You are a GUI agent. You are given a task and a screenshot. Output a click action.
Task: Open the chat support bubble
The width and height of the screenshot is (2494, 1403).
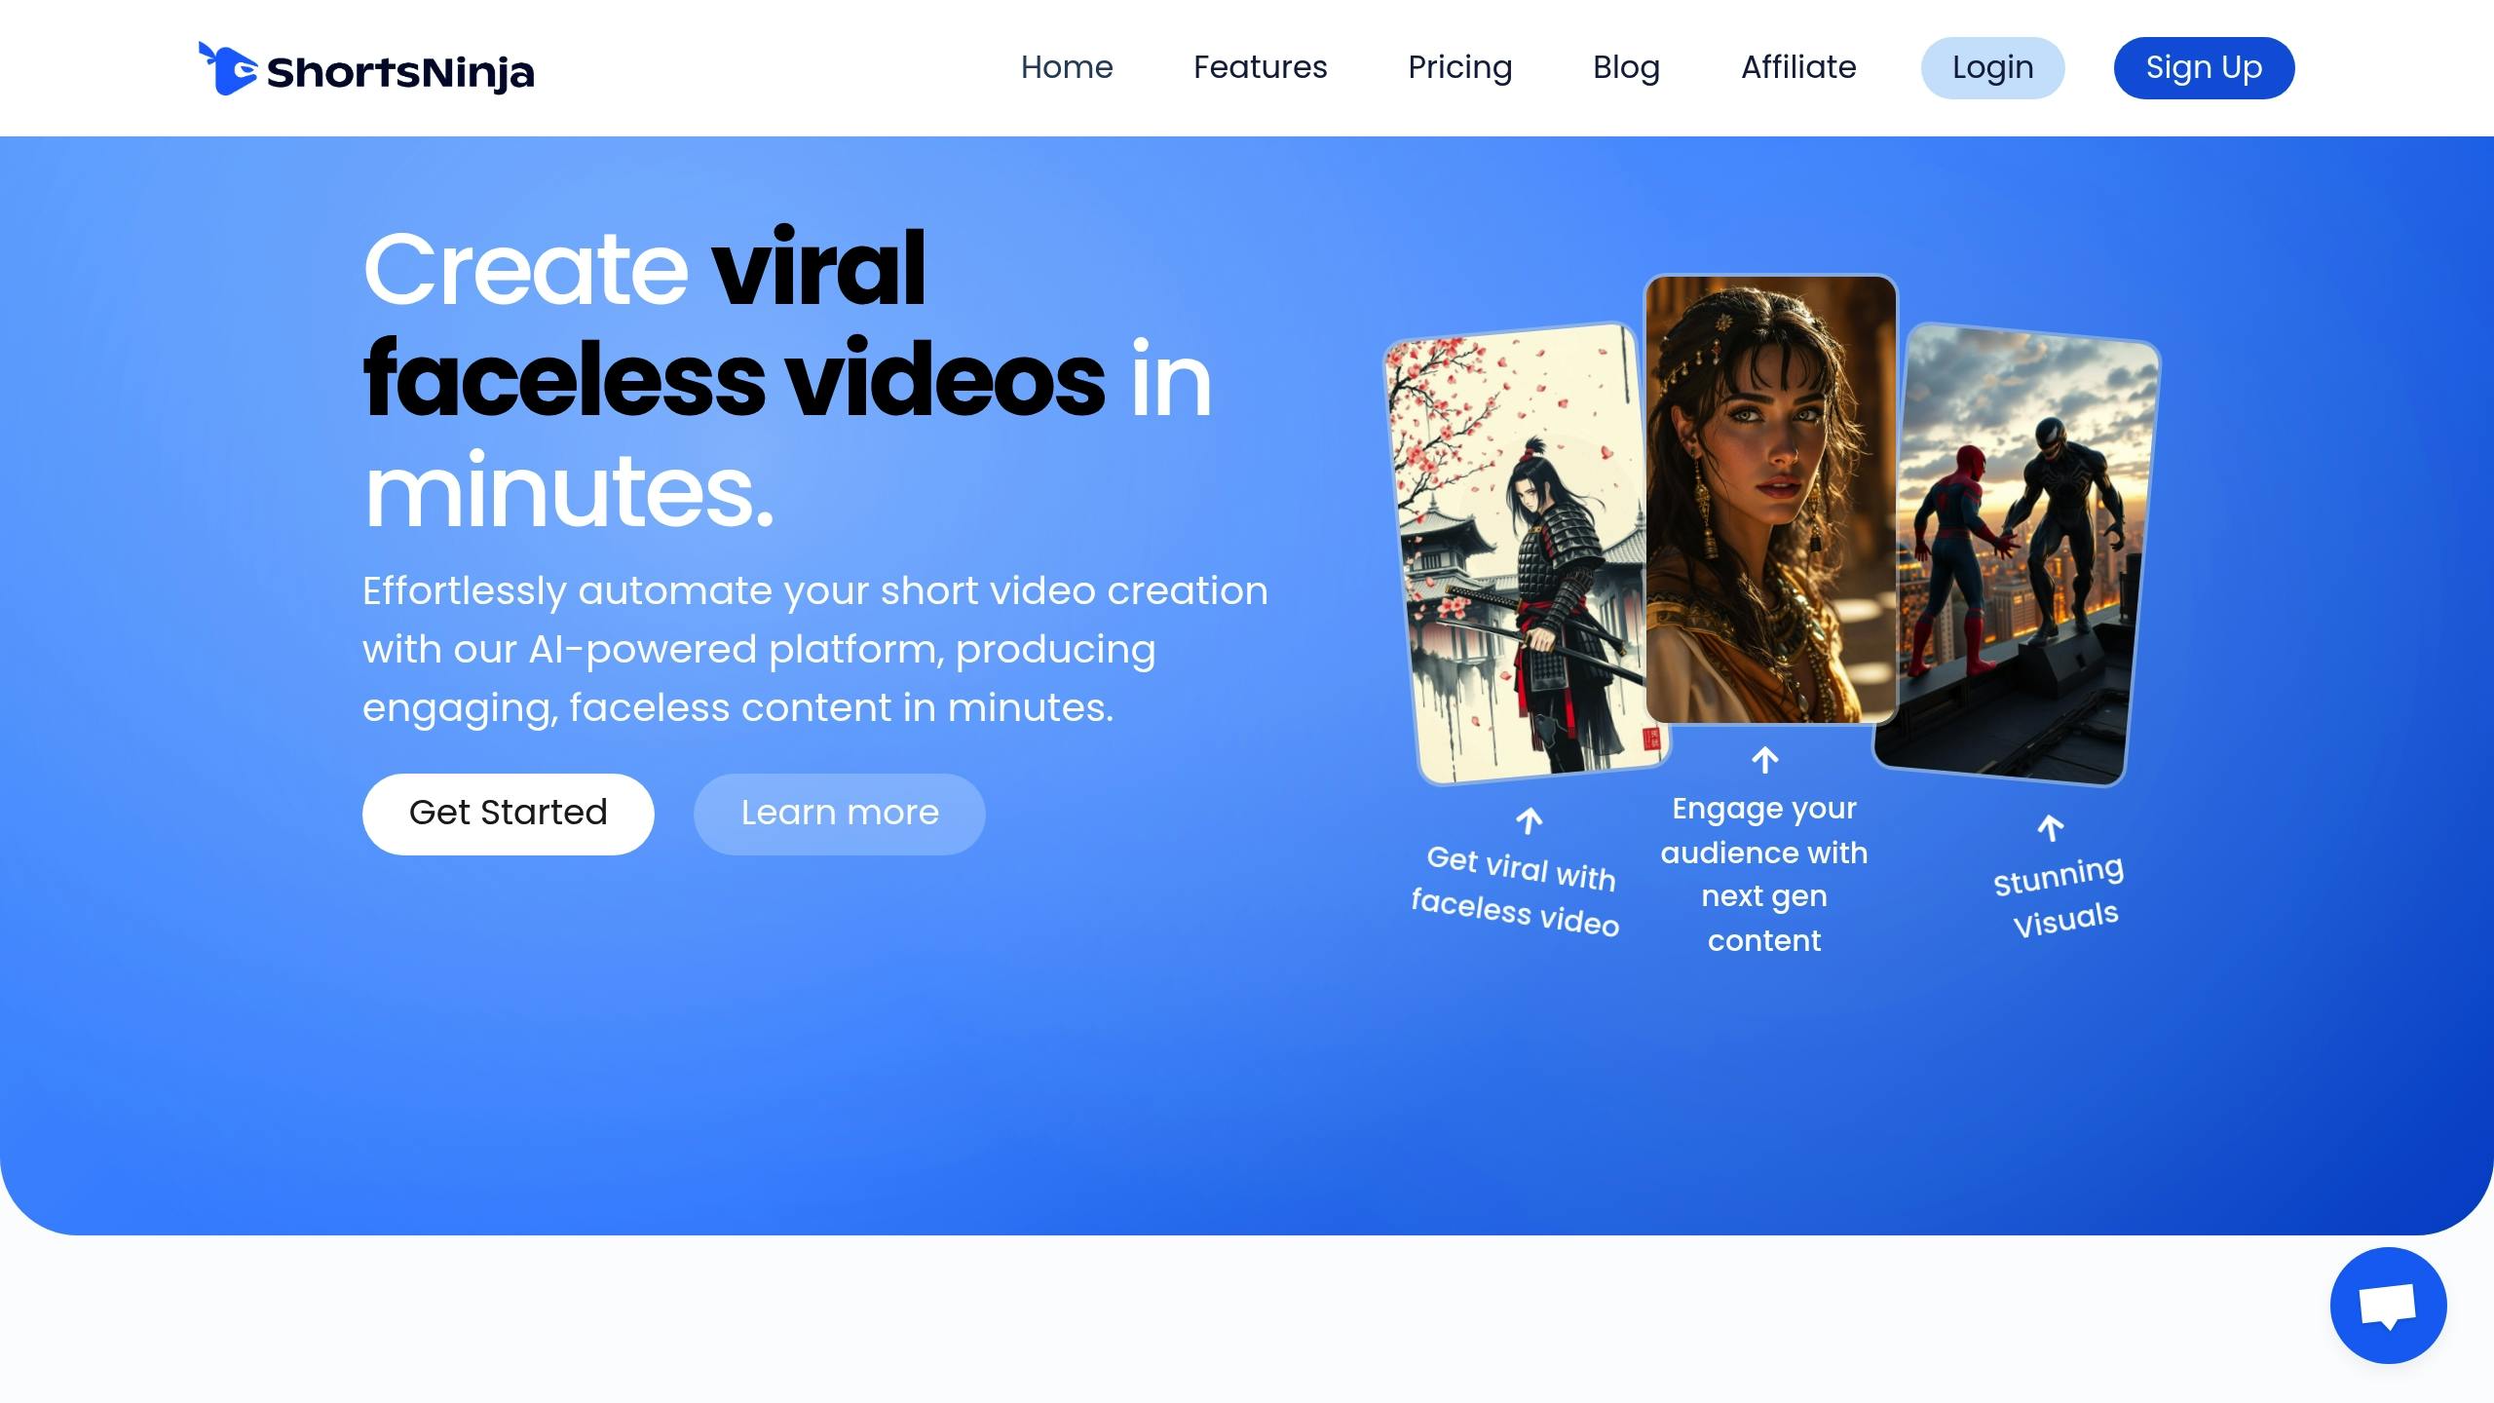(x=2388, y=1305)
